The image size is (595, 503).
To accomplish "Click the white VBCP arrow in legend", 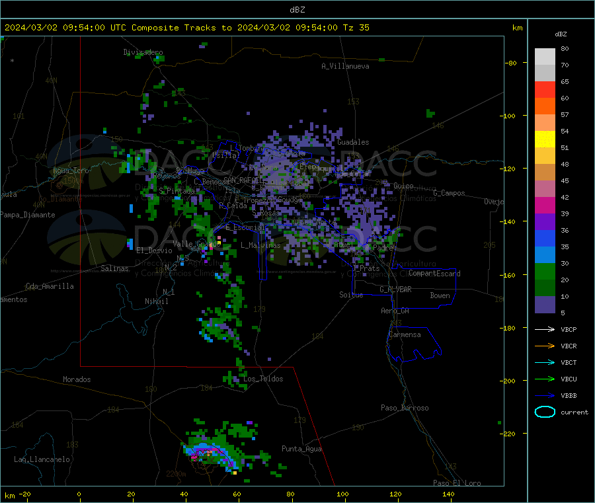I will click(545, 329).
